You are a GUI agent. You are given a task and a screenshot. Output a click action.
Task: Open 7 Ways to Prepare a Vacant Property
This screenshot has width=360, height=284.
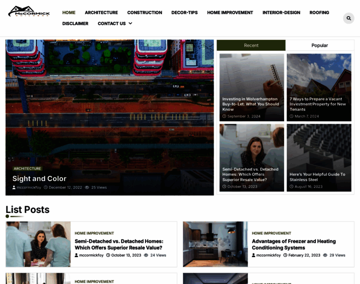coord(317,104)
